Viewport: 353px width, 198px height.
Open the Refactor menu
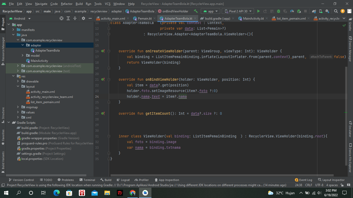67,4
